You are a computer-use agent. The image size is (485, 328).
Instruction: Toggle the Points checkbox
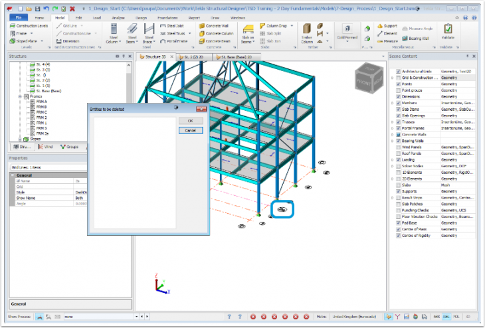pyautogui.click(x=399, y=84)
